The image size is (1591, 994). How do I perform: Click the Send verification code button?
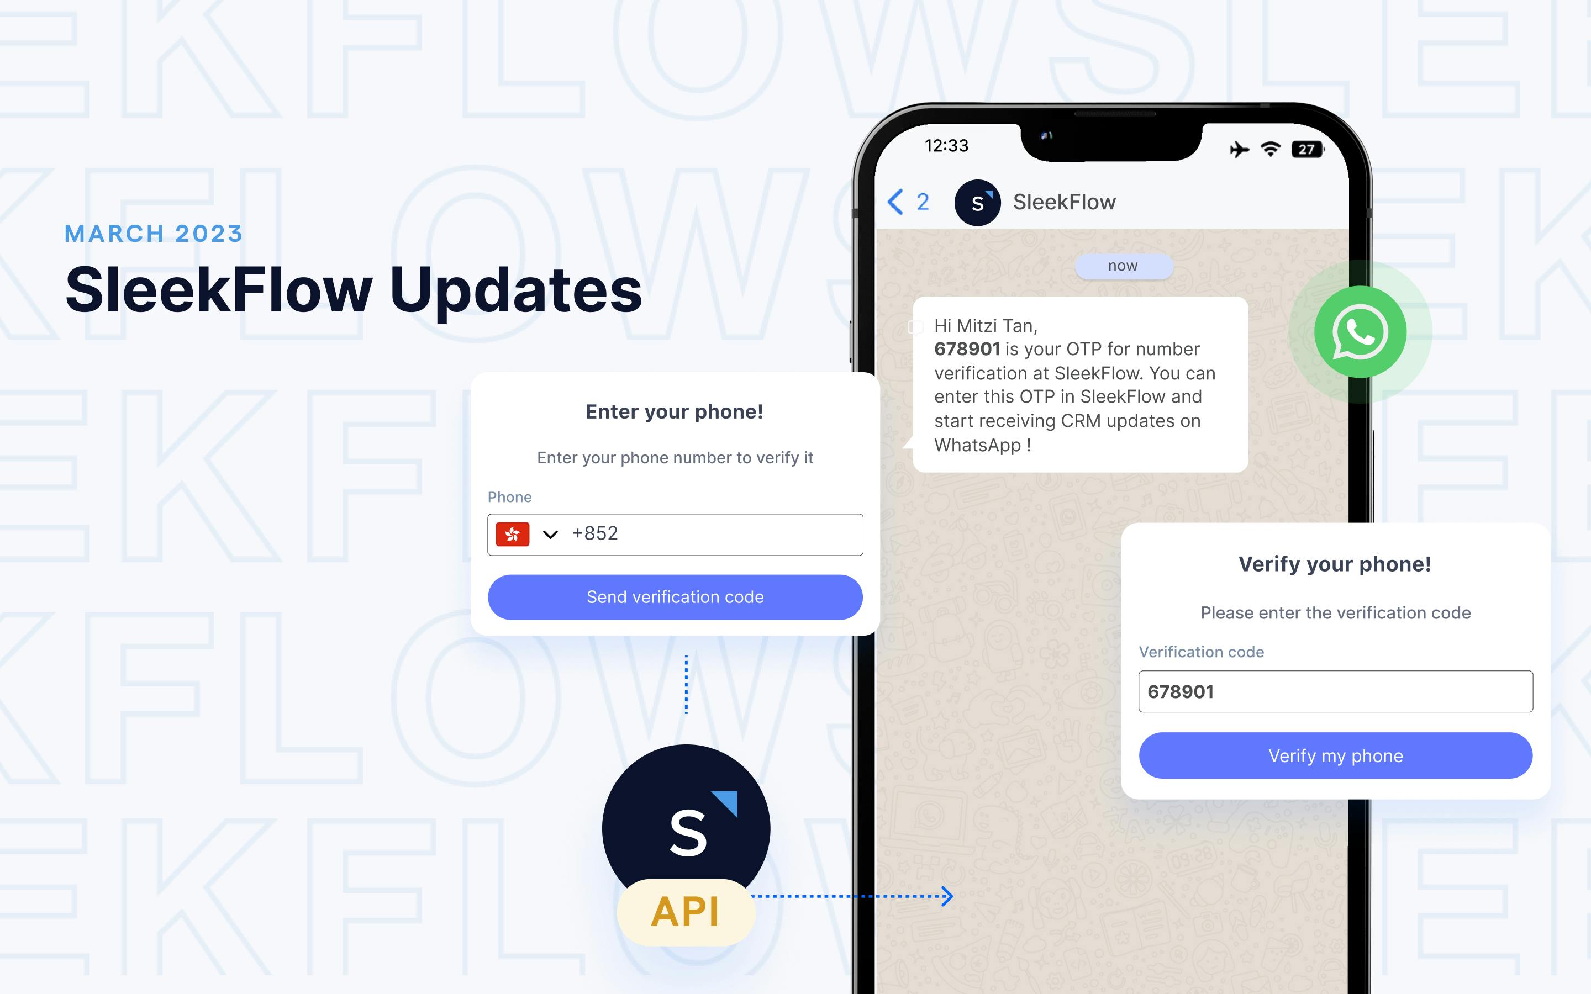675,596
